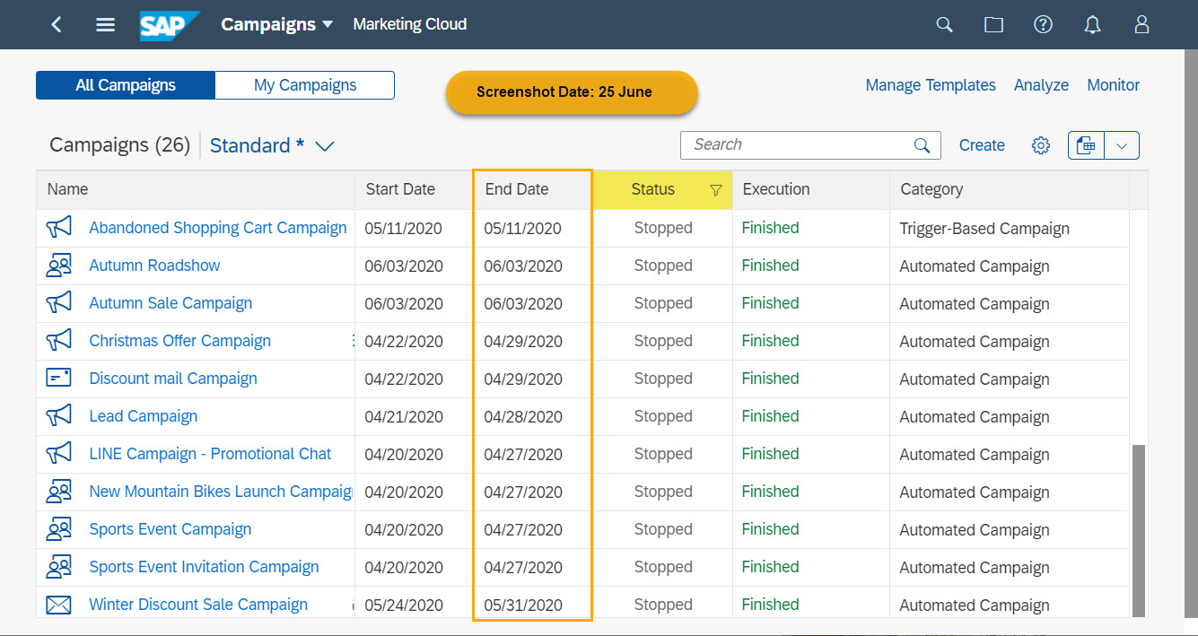1198x636 pixels.
Task: Open the folder icon in header
Action: coord(993,24)
